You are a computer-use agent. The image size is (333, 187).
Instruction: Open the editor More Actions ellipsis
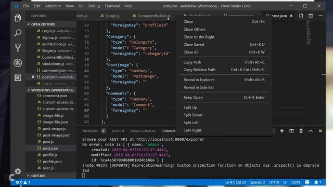321,16
